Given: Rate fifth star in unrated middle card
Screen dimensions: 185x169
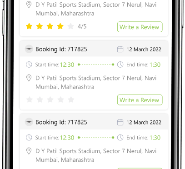Looking at the screenshot, I should [x=71, y=99].
